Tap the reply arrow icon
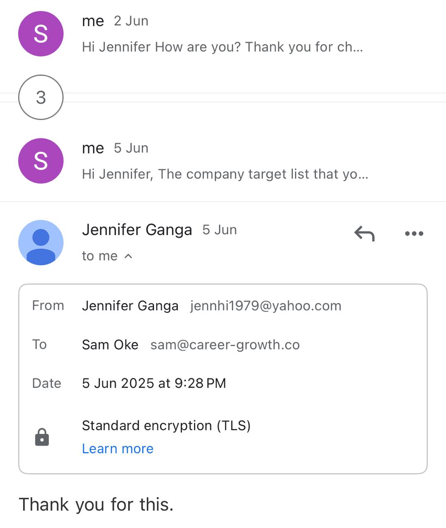446x528 pixels. tap(364, 233)
